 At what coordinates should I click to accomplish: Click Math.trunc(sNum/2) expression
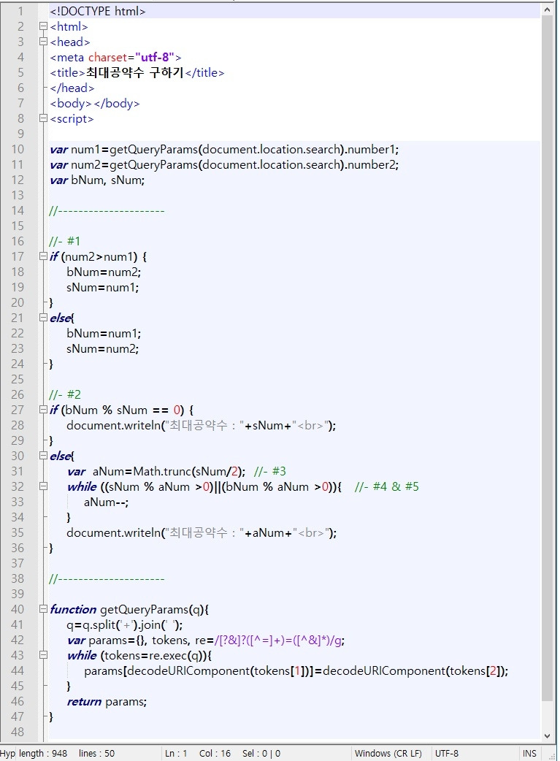click(188, 471)
